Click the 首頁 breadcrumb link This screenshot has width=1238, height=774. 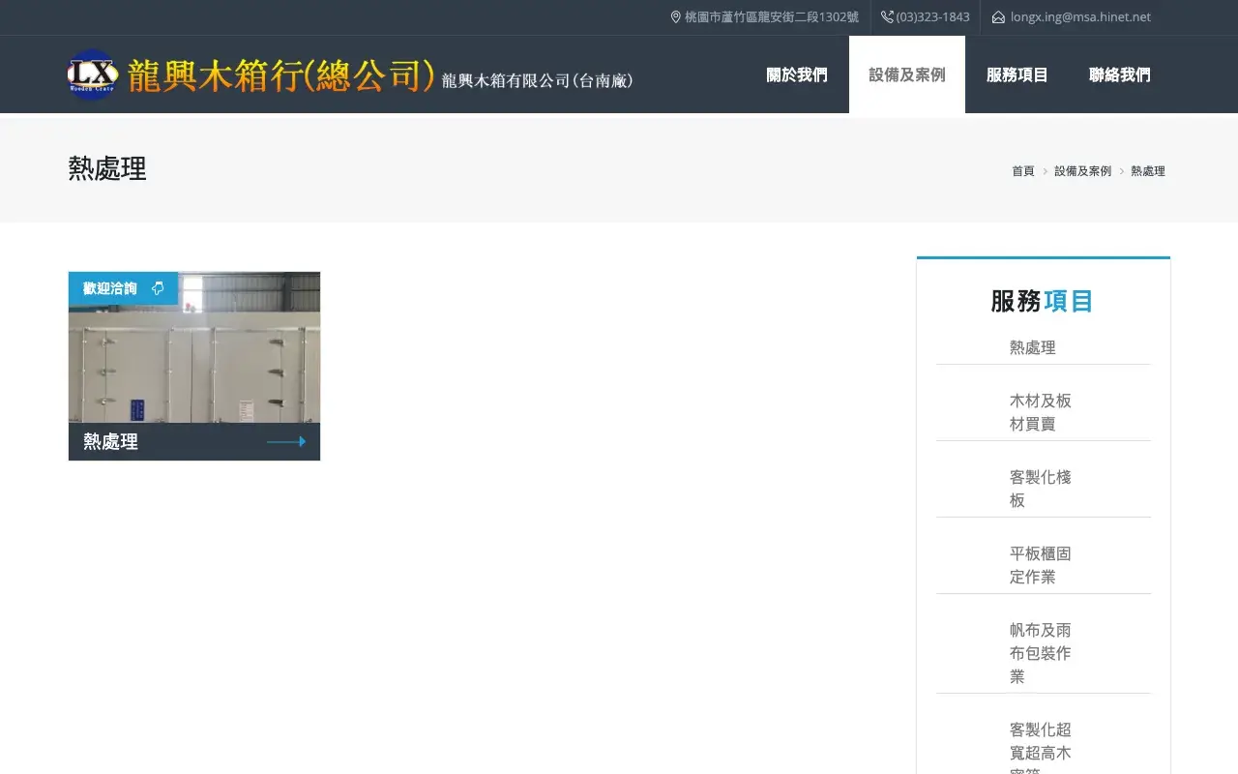point(1023,171)
